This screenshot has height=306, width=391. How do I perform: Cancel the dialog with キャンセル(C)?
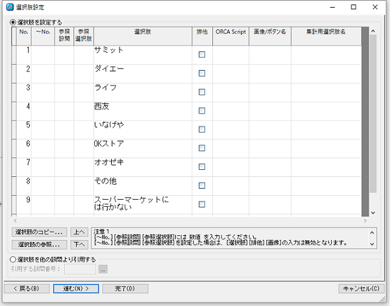[361, 288]
